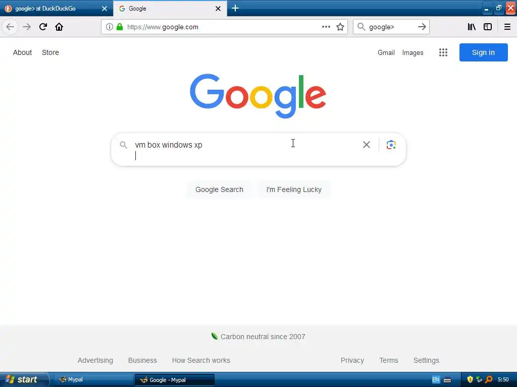Click the 5:50 taskbar clock
The width and height of the screenshot is (517, 387).
(503, 379)
